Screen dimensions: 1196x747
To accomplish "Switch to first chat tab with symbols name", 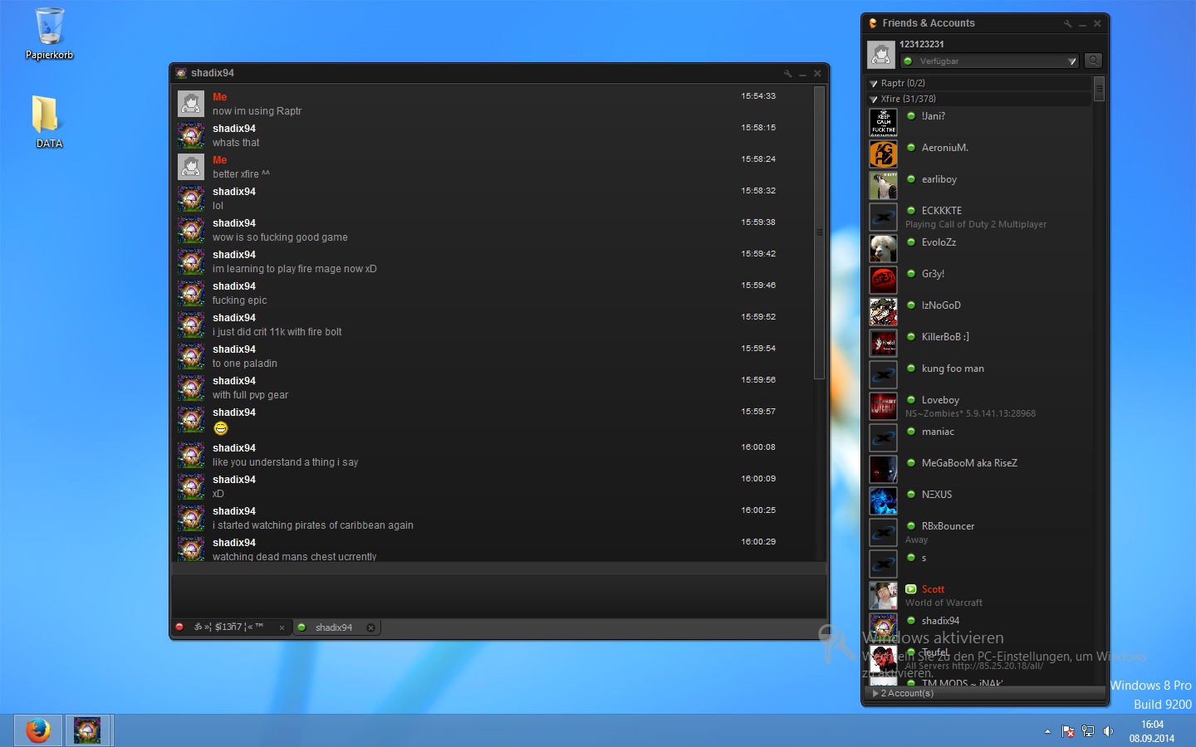I will [x=228, y=627].
